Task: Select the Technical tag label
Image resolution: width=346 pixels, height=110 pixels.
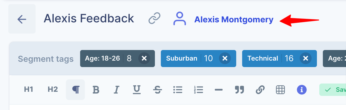Action: coord(263,59)
